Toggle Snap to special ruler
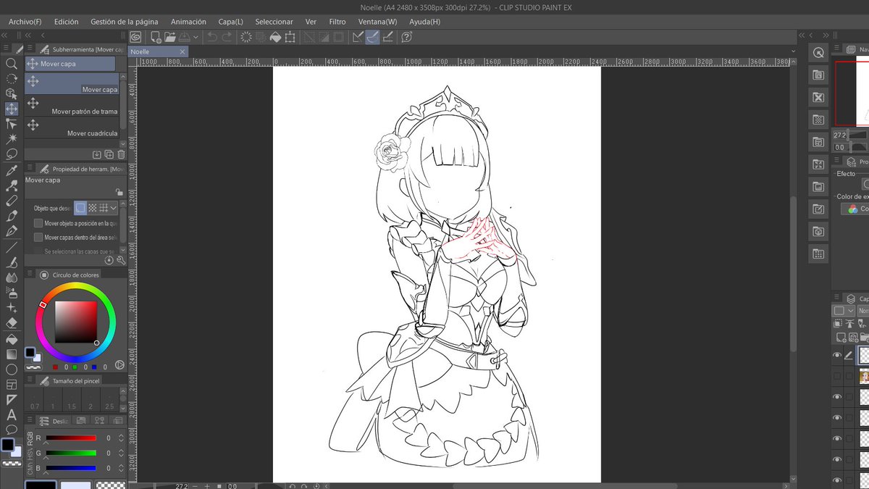The width and height of the screenshot is (869, 489). pyautogui.click(x=372, y=37)
